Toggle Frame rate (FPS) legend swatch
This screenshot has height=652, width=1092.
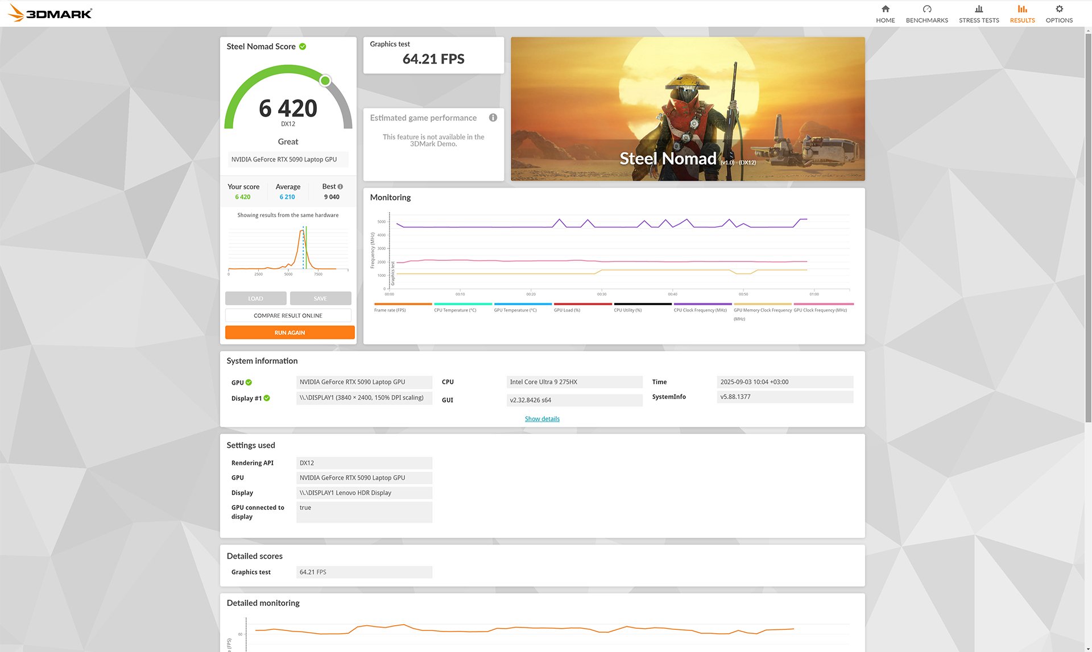(x=403, y=304)
